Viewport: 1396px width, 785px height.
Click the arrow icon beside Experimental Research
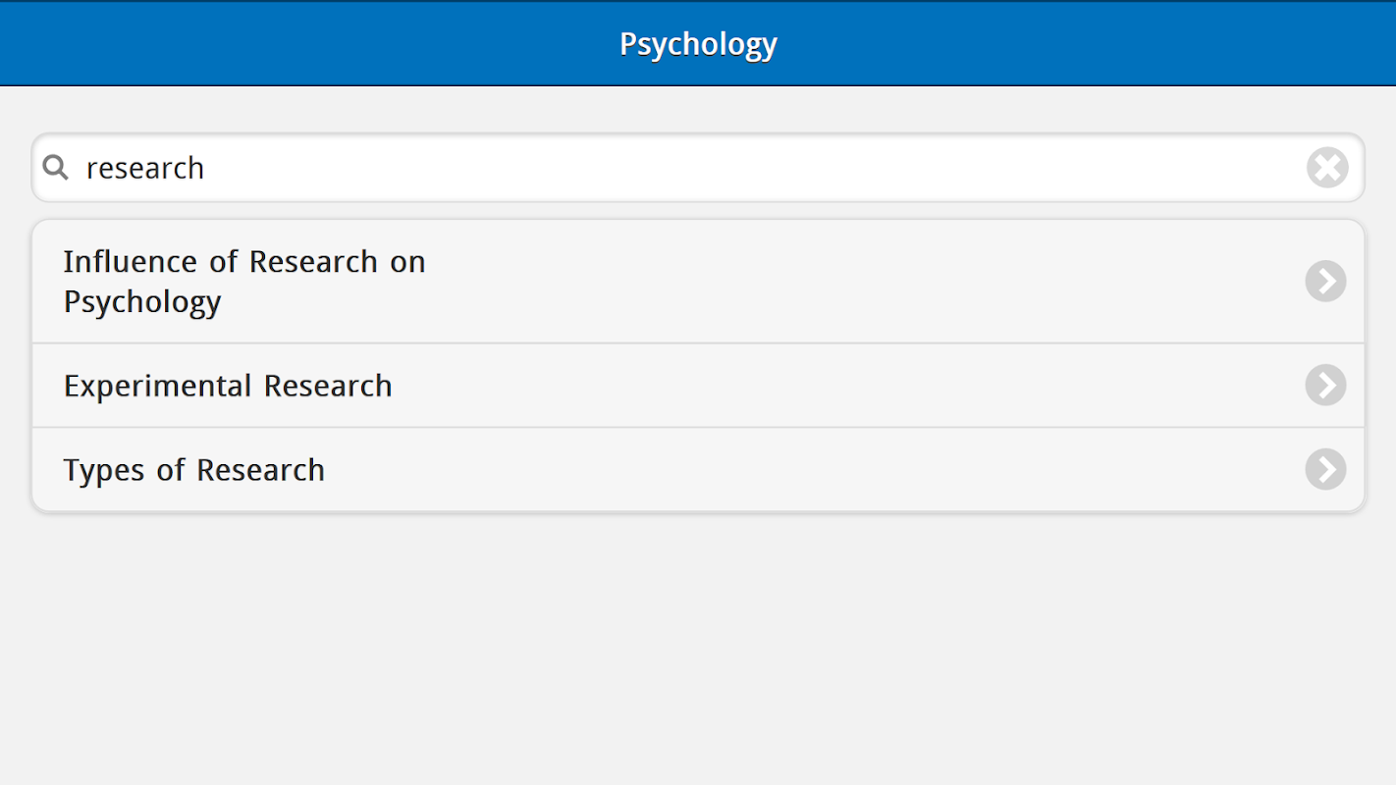(x=1325, y=386)
